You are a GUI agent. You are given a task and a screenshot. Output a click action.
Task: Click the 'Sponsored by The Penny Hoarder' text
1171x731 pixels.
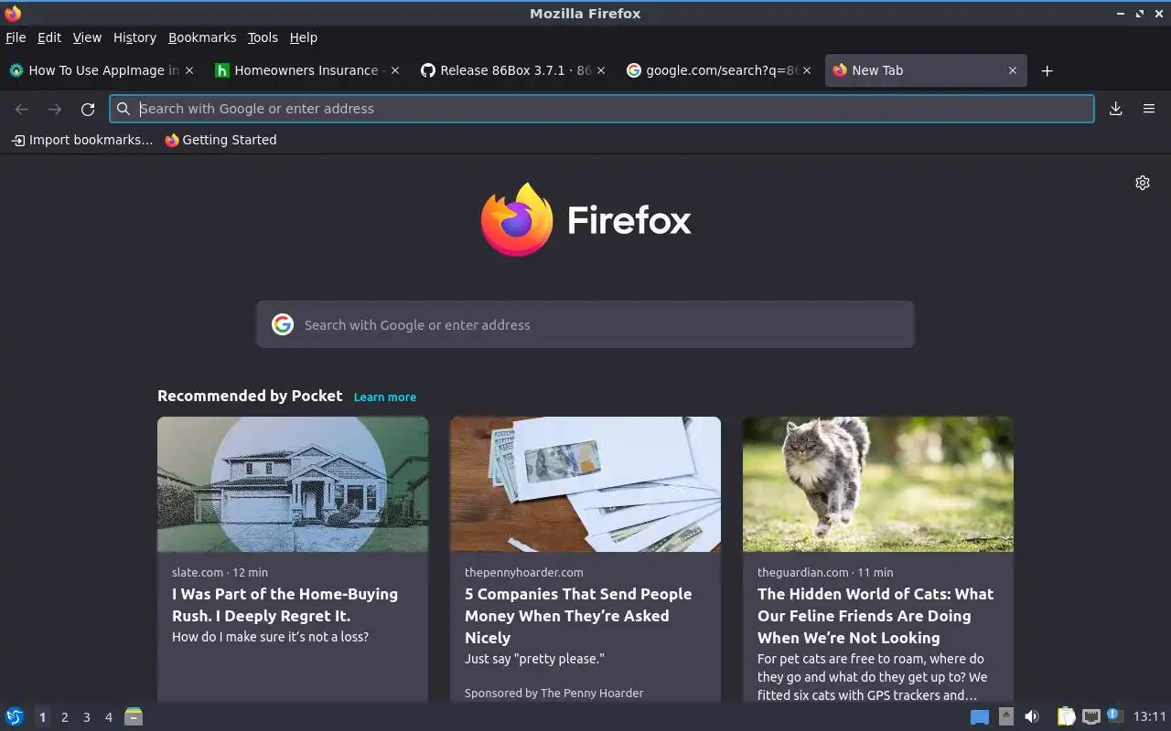coord(553,693)
